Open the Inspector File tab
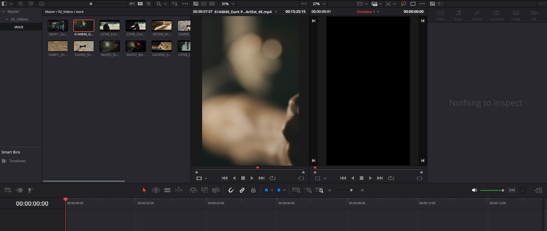The height and width of the screenshot is (231, 547). pyautogui.click(x=534, y=15)
